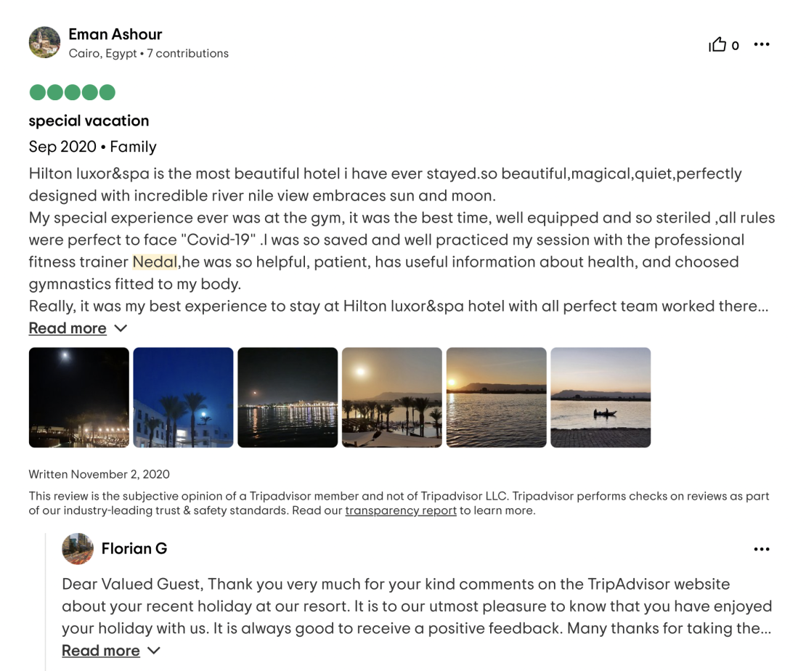
Task: Open the blue palm trees night photo
Action: (x=183, y=397)
